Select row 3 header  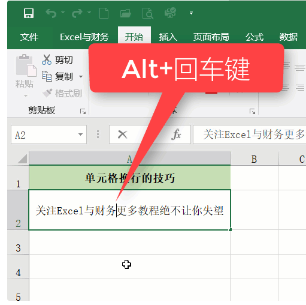coord(18,242)
